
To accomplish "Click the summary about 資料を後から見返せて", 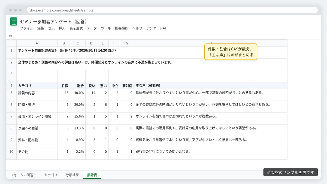I will pos(211,142).
